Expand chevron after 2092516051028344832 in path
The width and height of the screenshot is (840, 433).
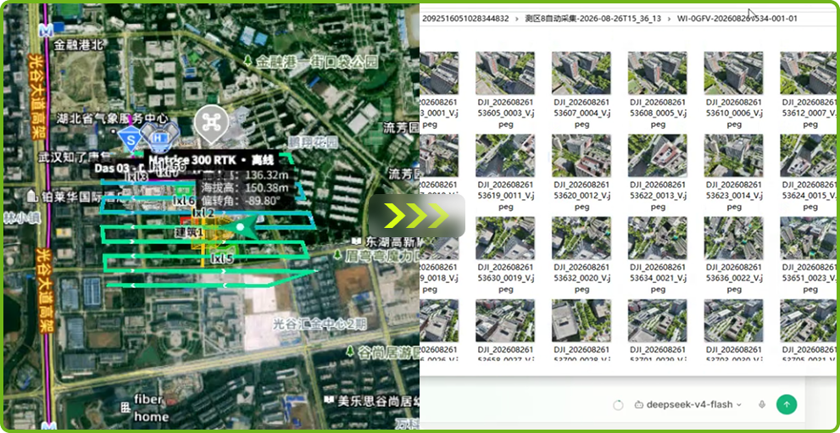(517, 19)
